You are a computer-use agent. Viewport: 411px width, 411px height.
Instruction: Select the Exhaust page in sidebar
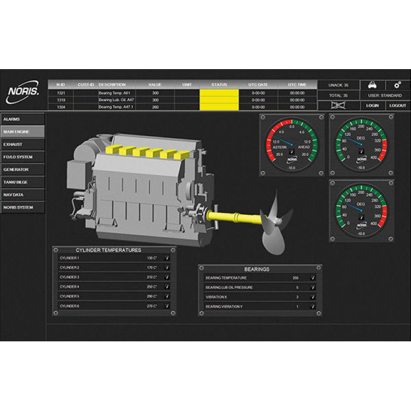click(23, 144)
